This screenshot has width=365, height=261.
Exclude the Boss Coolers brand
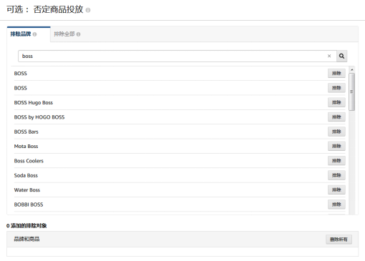click(x=336, y=161)
